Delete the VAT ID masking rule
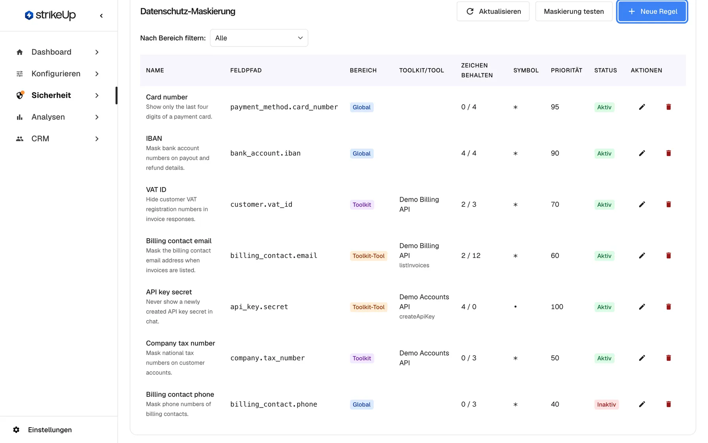Screen dimensions: 708x443 (668, 204)
